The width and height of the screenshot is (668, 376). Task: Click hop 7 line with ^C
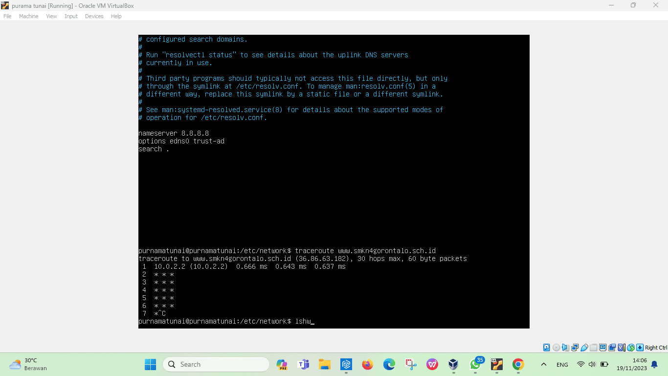coord(154,313)
